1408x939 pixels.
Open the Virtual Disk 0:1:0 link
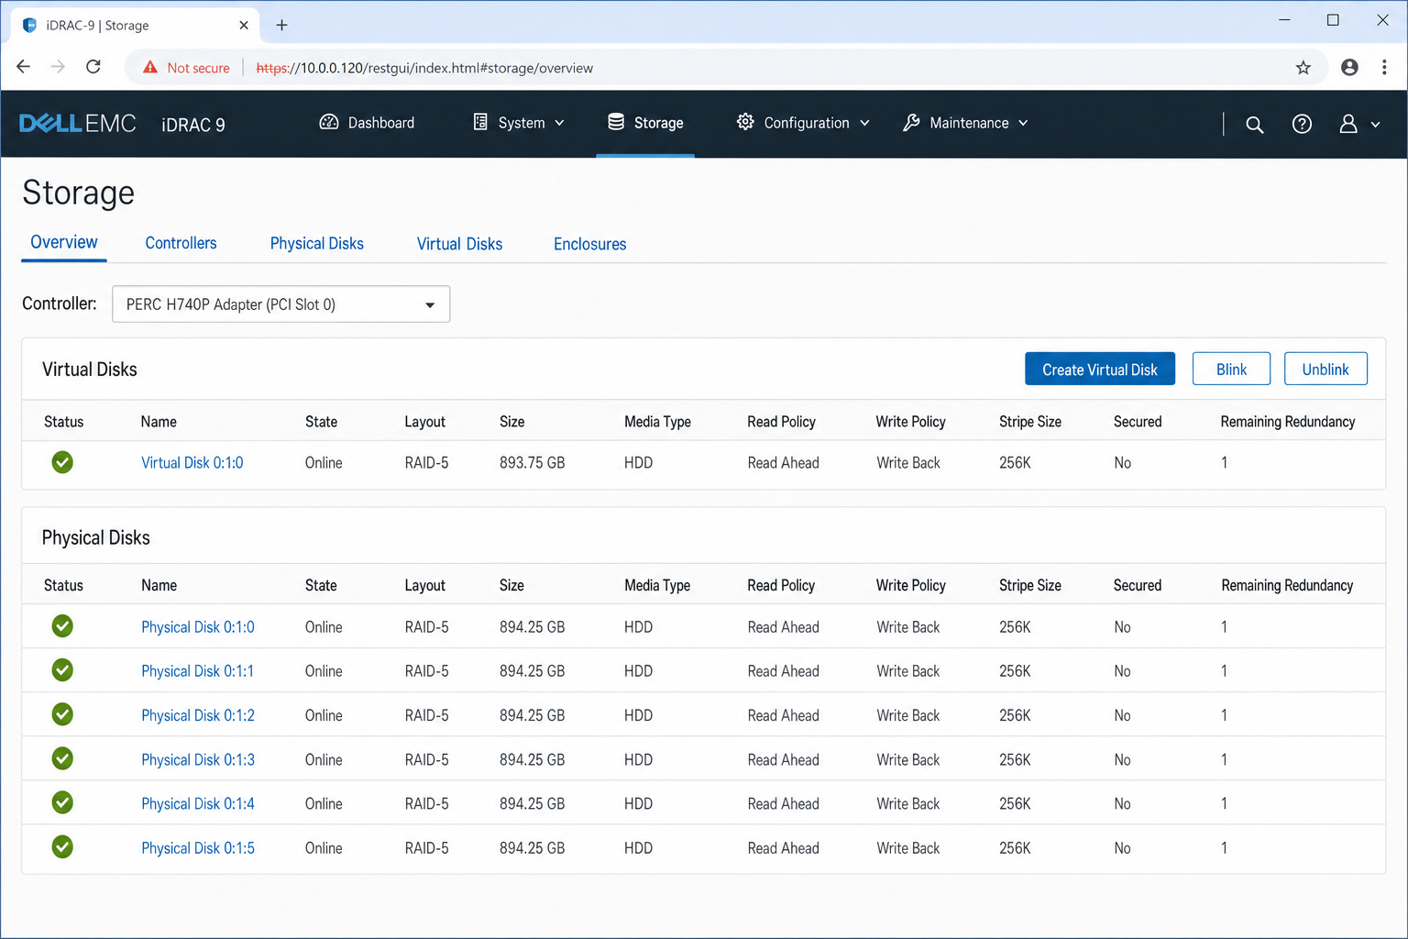(x=192, y=463)
